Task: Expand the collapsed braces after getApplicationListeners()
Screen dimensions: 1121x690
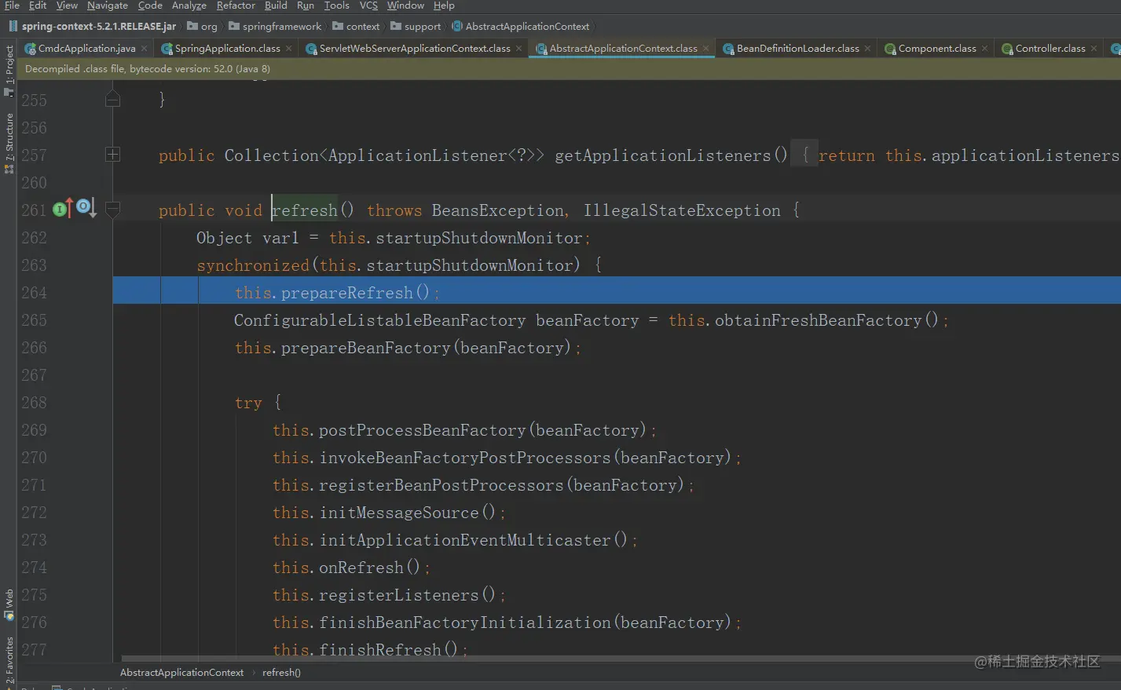Action: (x=804, y=155)
